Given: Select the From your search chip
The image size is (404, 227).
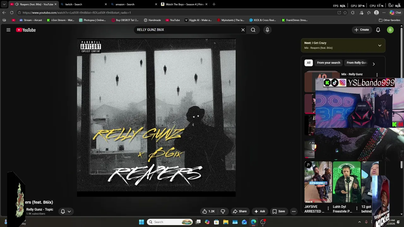Looking at the screenshot, I should [329, 63].
